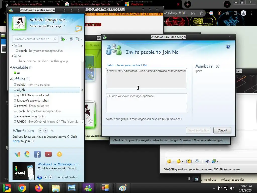Click the user avatar picture in Messenger
The width and height of the screenshot is (257, 193).
click(x=19, y=23)
